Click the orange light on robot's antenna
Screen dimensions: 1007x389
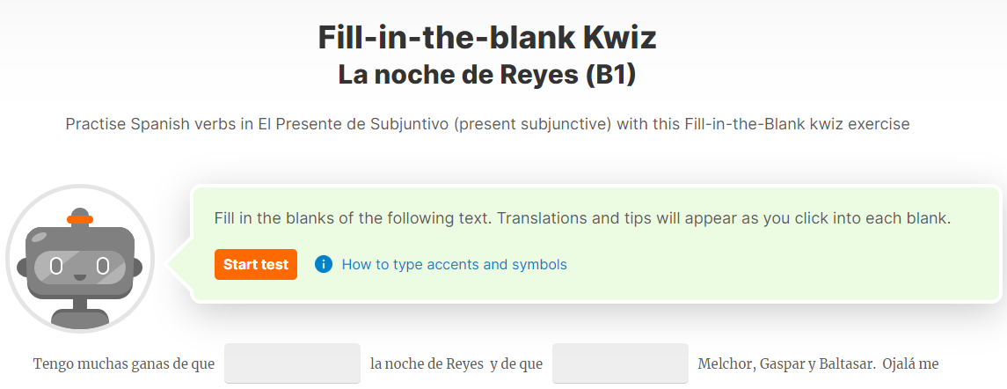(80, 219)
